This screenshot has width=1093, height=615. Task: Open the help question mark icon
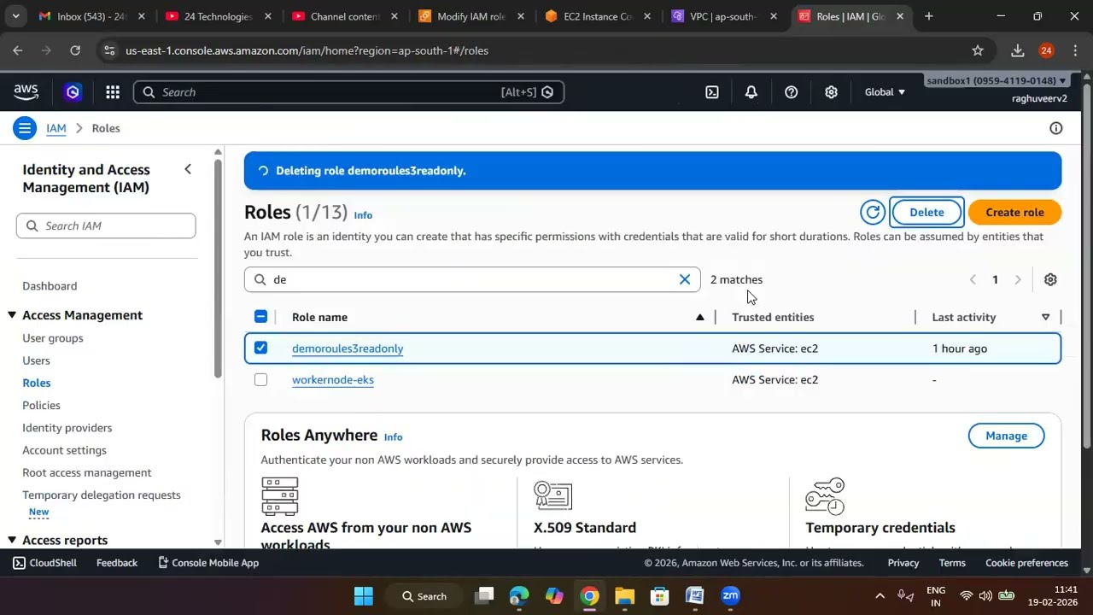pos(792,92)
